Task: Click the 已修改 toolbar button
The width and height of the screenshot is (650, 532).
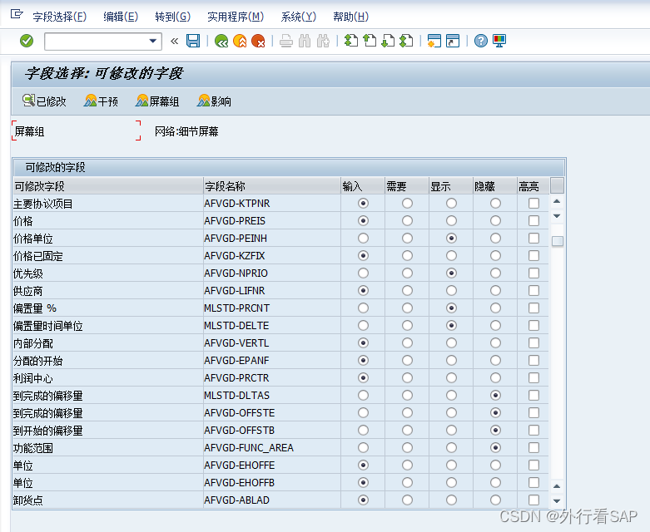Action: pos(44,101)
